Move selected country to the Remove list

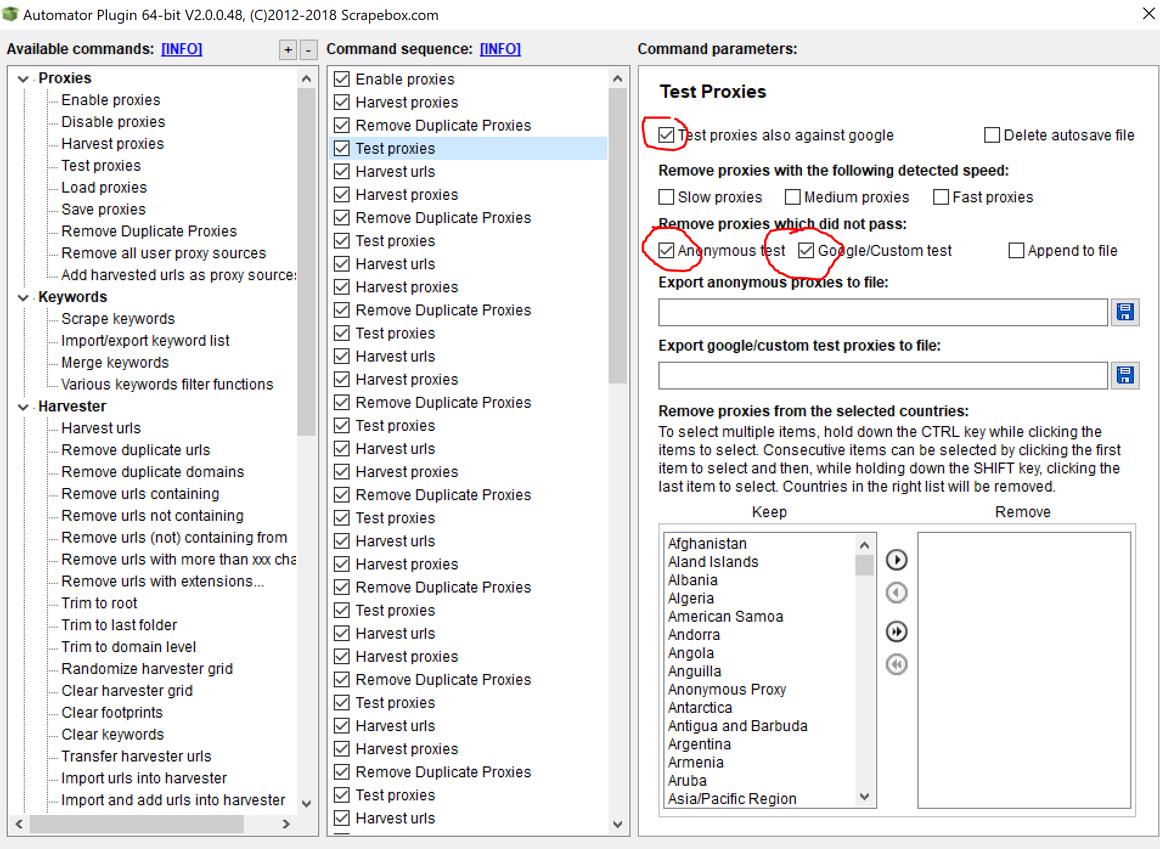coord(897,560)
